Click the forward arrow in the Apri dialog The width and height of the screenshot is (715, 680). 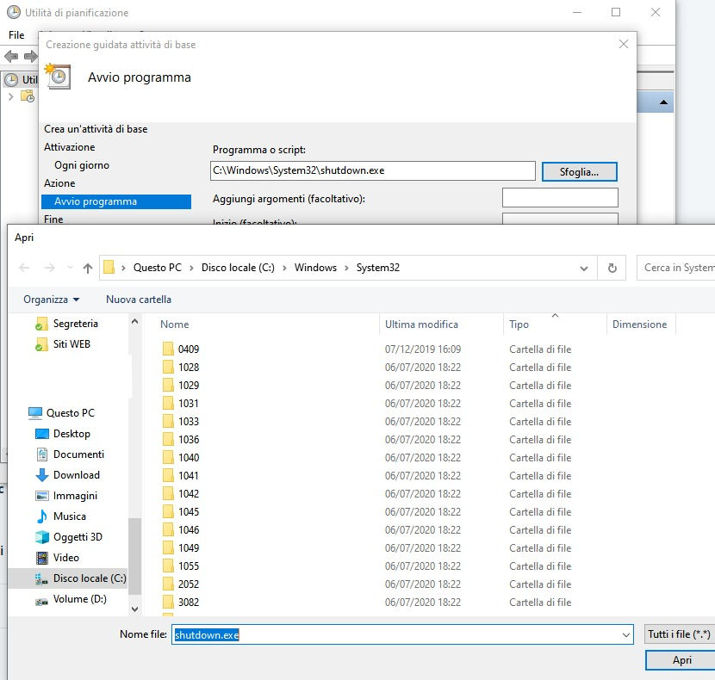click(x=49, y=268)
